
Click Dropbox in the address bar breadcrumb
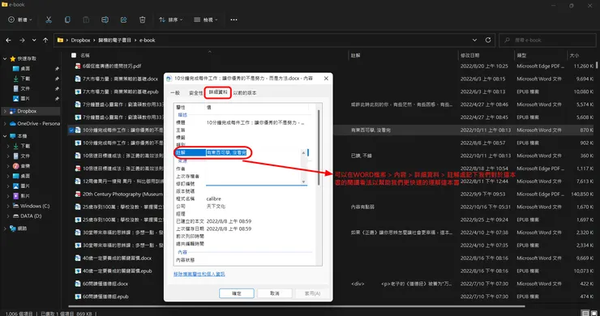coord(80,40)
